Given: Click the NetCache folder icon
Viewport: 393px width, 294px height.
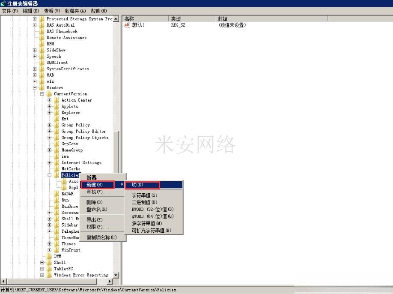Looking at the screenshot, I should (57, 169).
